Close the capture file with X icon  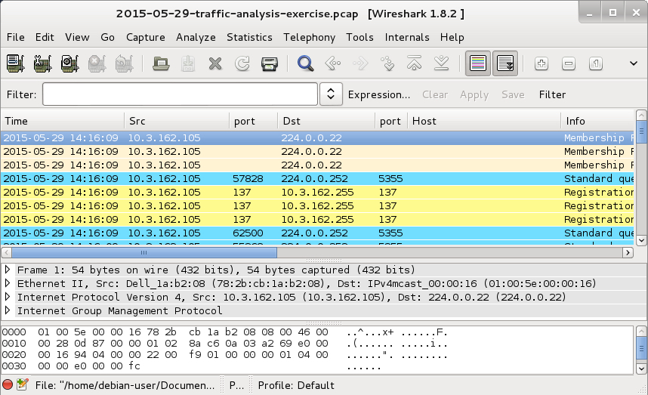pyautogui.click(x=215, y=63)
